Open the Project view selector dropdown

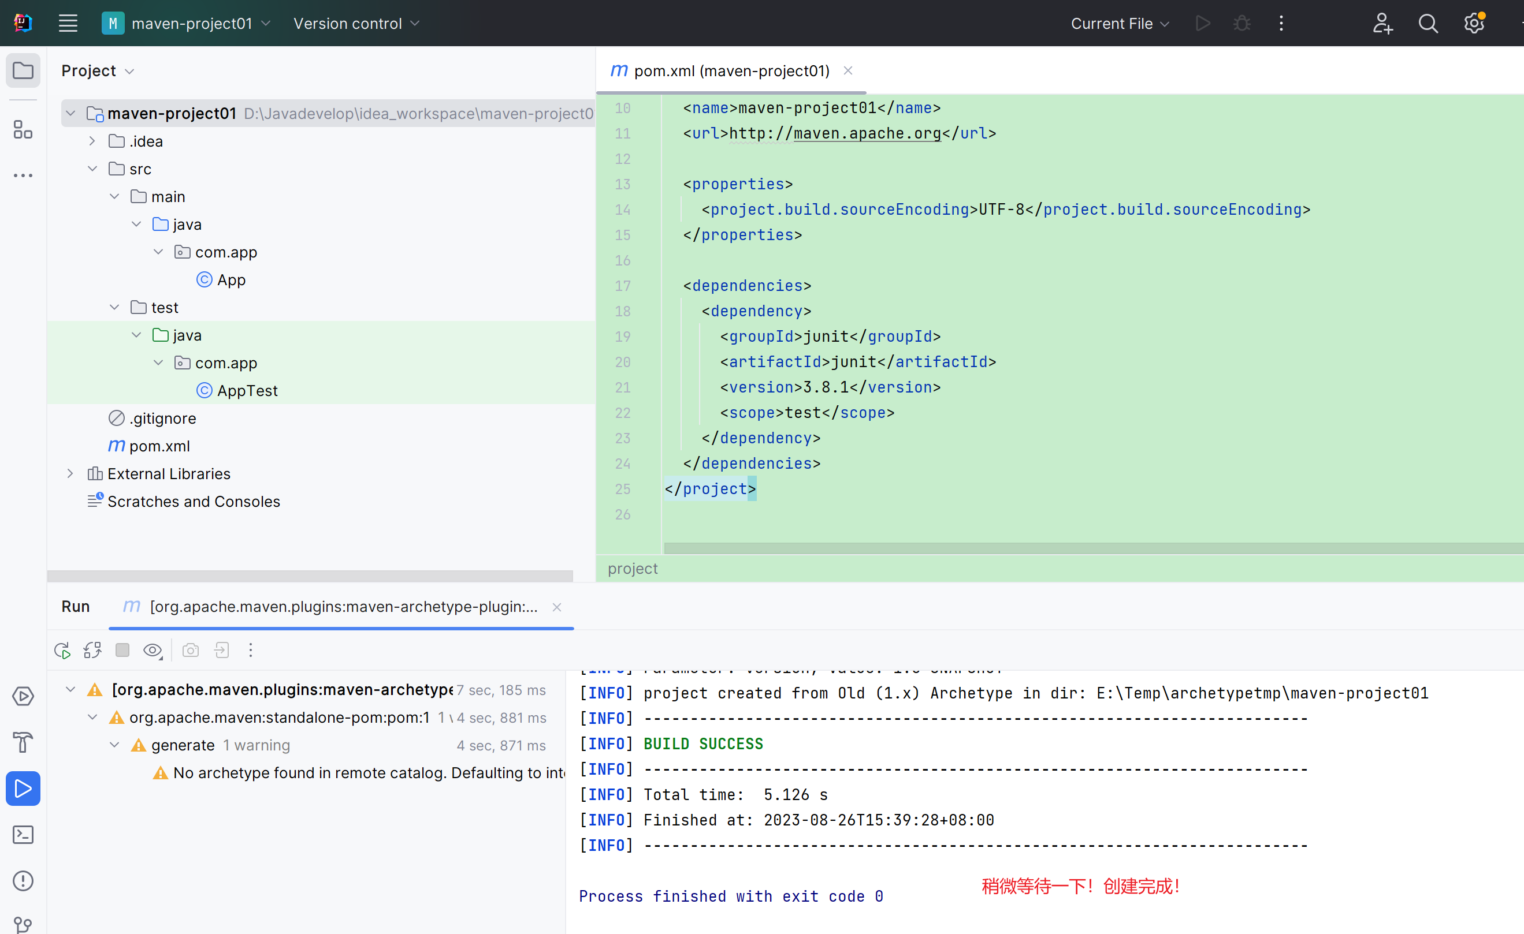pyautogui.click(x=98, y=70)
